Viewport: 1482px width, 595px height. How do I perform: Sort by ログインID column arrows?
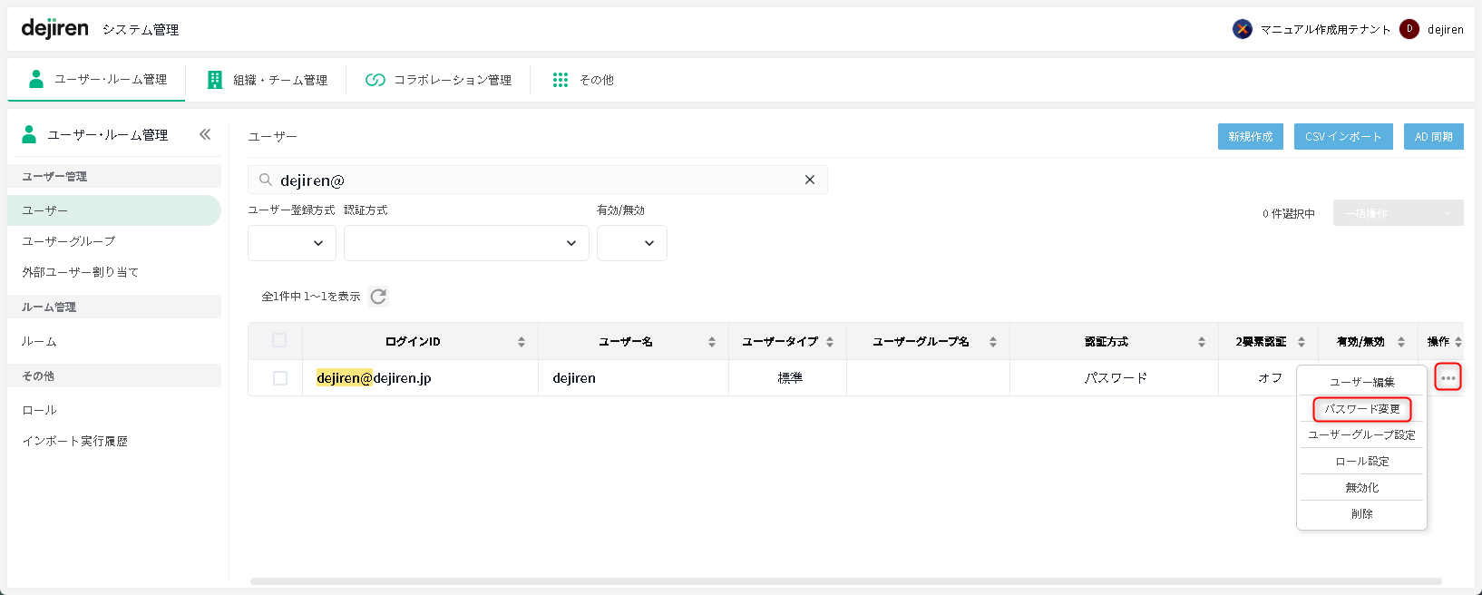pyautogui.click(x=522, y=342)
